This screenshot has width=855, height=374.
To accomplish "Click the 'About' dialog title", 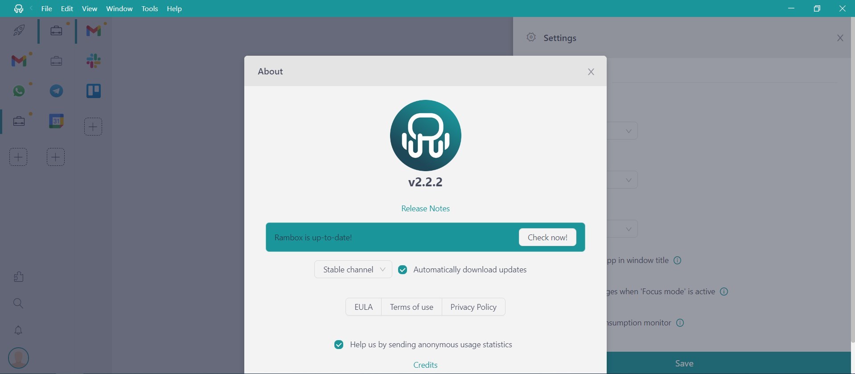I will click(270, 71).
